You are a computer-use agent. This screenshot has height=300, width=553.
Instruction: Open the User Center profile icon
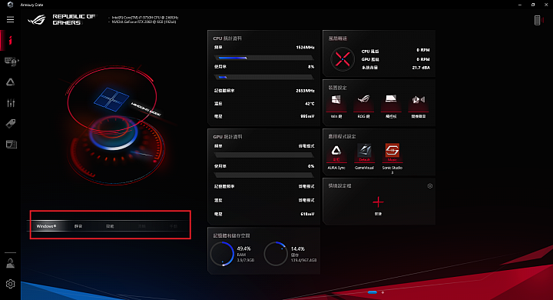10,263
